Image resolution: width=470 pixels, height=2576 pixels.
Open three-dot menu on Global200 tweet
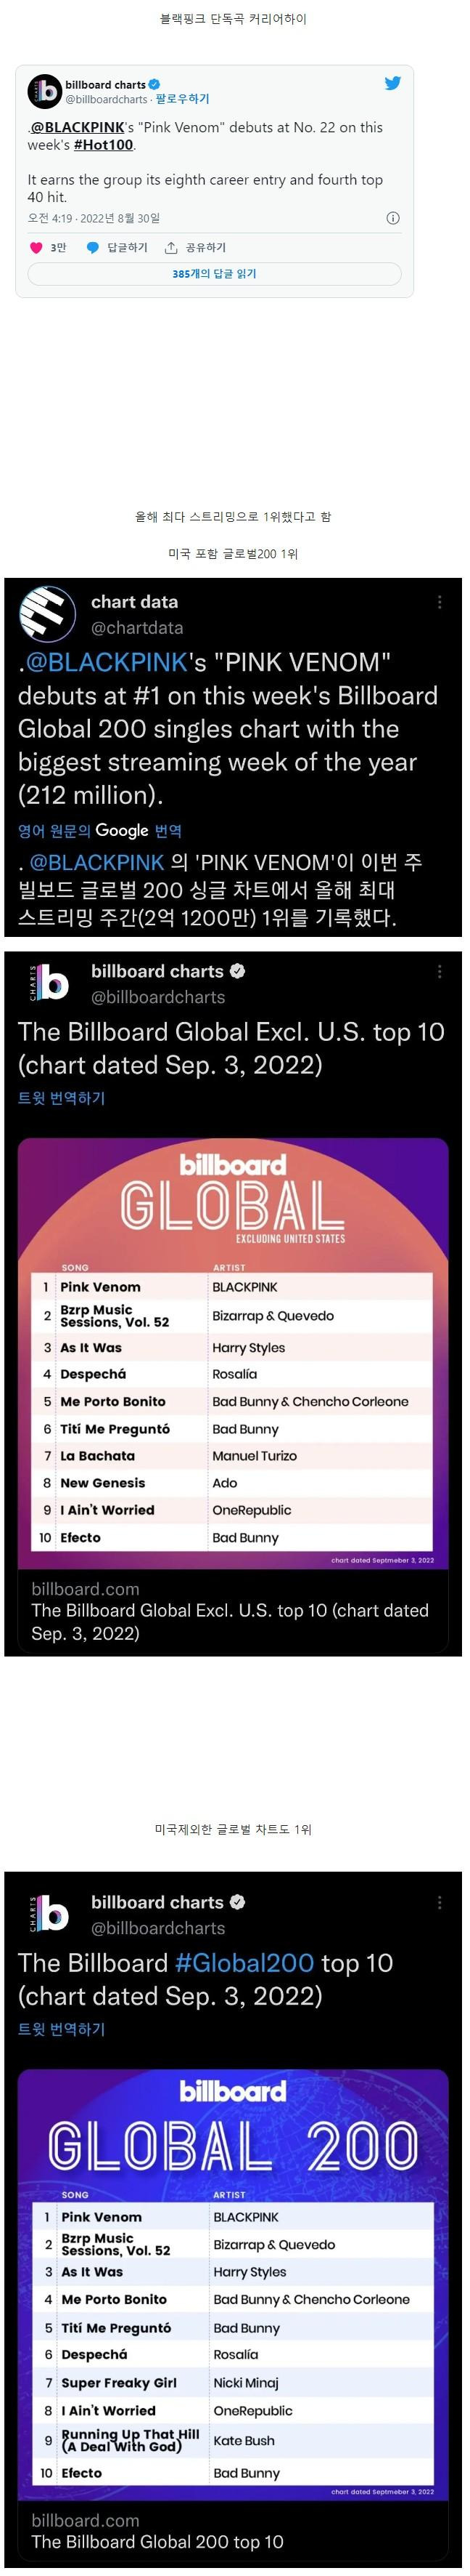(x=439, y=1902)
